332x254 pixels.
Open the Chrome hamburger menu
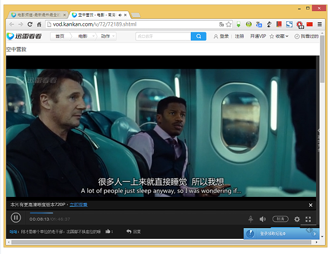(320, 24)
